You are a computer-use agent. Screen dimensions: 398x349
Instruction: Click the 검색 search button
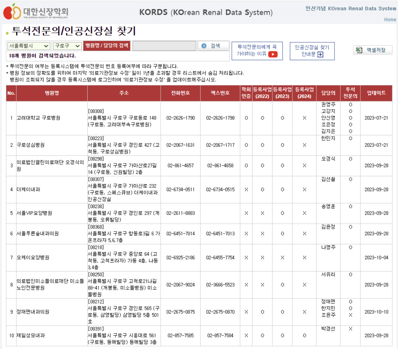coord(213,46)
